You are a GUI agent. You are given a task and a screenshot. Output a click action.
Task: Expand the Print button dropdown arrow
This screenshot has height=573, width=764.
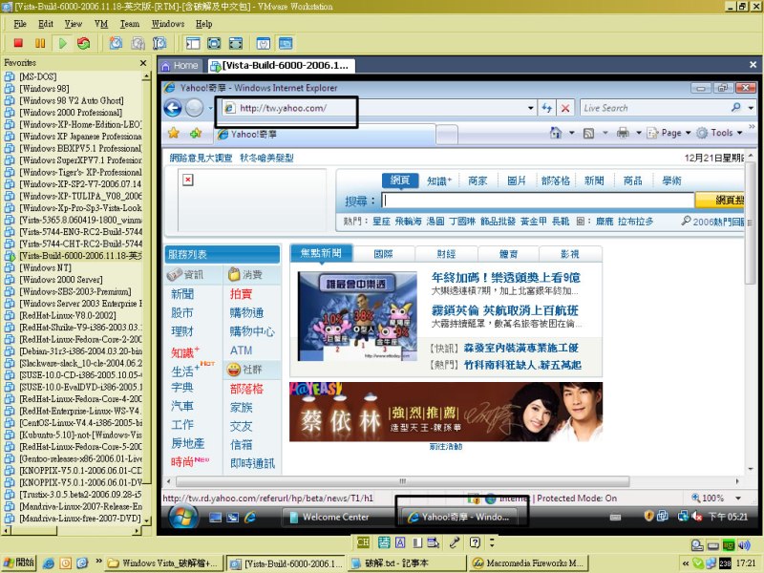pyautogui.click(x=638, y=133)
